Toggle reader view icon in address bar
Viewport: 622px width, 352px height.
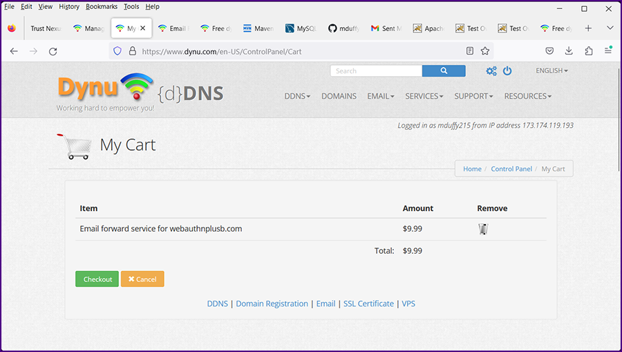click(x=470, y=51)
